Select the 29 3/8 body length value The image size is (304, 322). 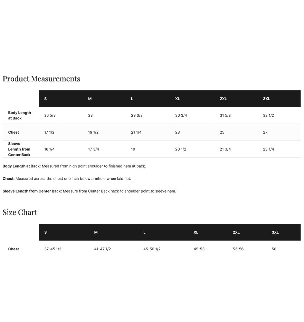[x=137, y=115]
